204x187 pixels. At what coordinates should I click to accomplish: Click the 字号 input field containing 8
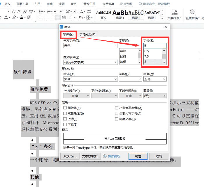pos(155,45)
